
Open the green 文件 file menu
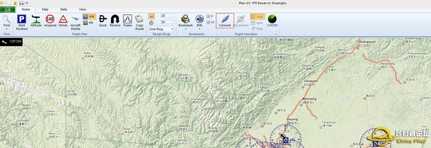[8, 10]
